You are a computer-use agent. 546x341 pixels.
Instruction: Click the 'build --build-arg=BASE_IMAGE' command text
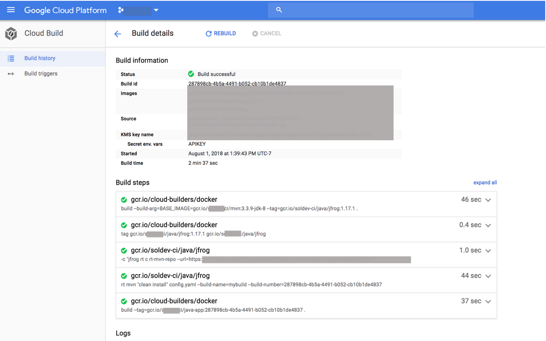coord(239,209)
